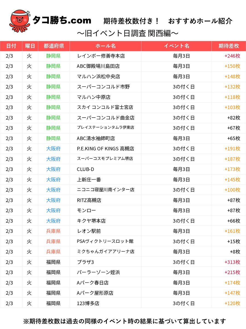246x329 pixels.
Task: Click the 期待差枚数付き！ heading text
Action: (x=132, y=21)
